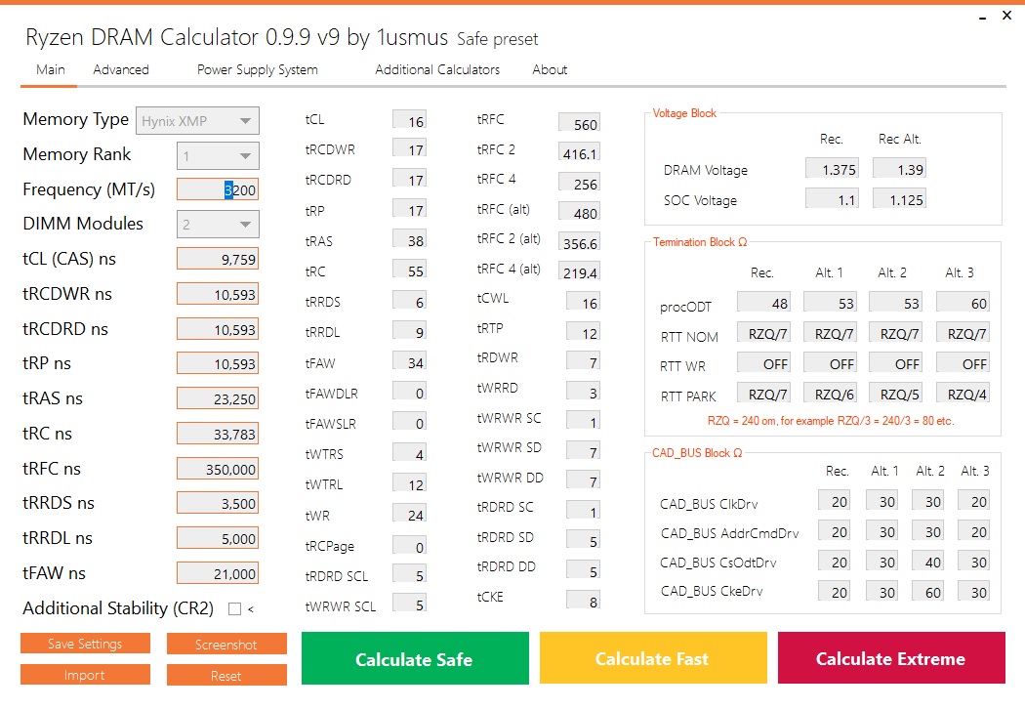Click procODT Alt. 3 value 60

click(963, 302)
